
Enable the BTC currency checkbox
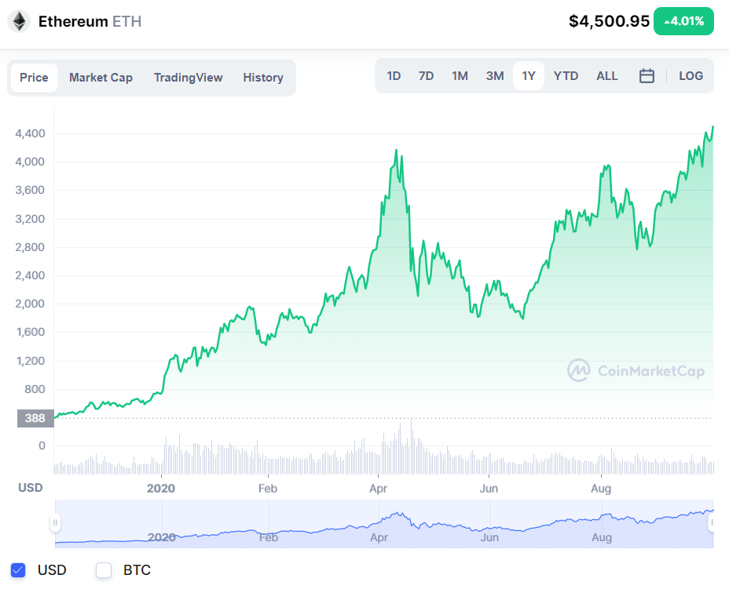coord(104,569)
